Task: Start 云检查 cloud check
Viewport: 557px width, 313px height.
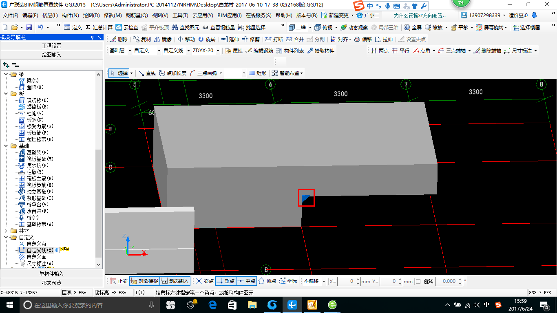Action: [x=127, y=27]
